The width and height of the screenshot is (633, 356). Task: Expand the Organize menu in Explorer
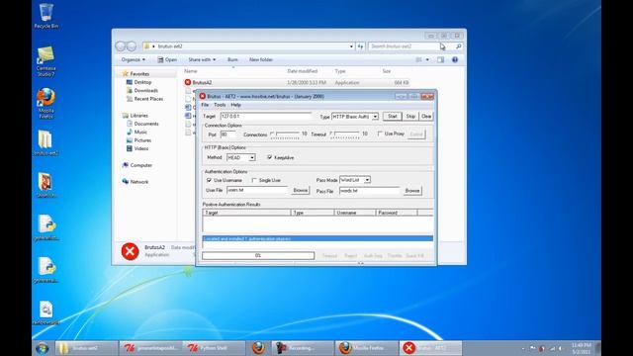tap(133, 59)
